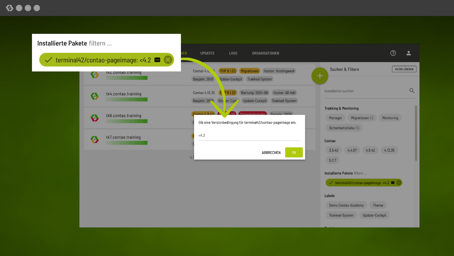Click the search magnifier icon

coord(412,91)
